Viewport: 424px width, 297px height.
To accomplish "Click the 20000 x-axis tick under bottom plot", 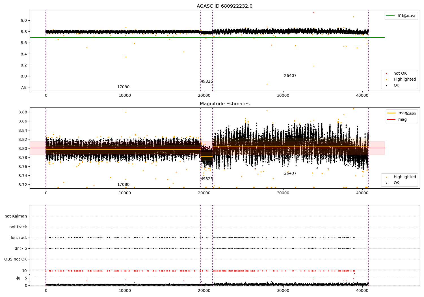I will click(204, 290).
